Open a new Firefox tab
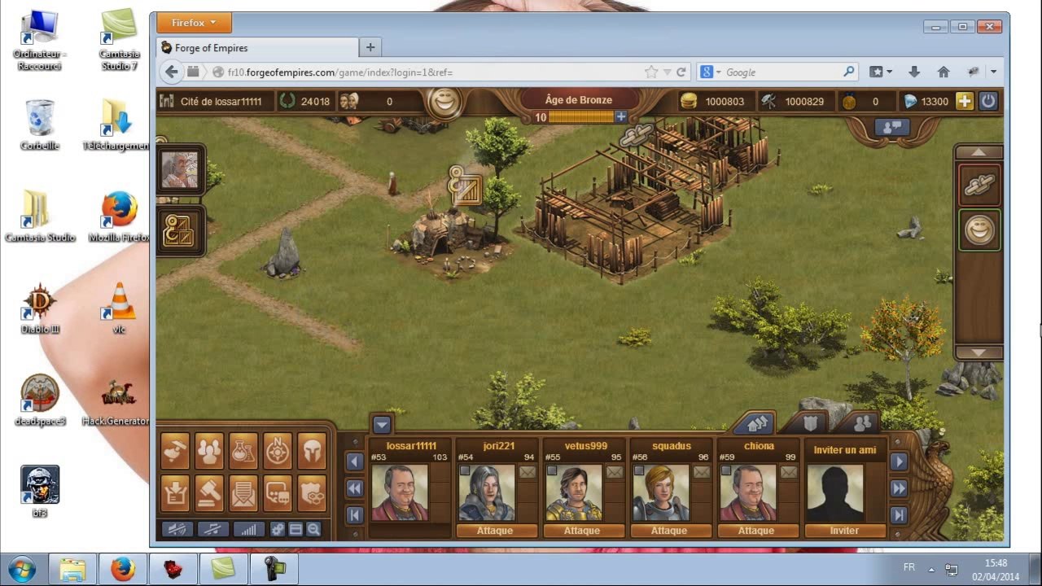The width and height of the screenshot is (1042, 586). (x=370, y=47)
